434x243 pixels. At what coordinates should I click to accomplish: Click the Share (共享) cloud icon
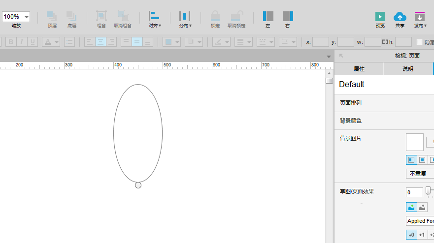400,17
